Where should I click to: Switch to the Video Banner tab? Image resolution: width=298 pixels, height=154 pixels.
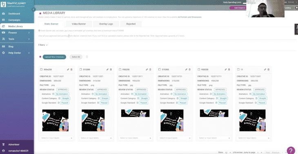(x=79, y=24)
